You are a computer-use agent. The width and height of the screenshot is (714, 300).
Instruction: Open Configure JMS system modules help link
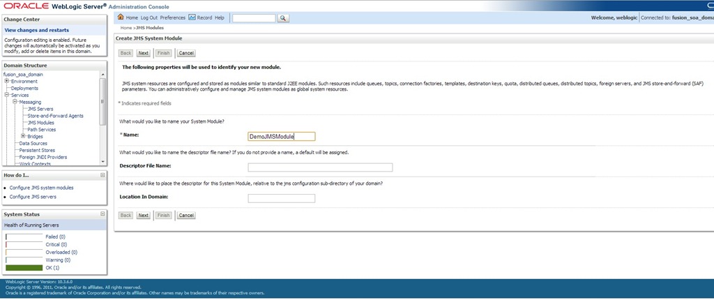tap(41, 188)
